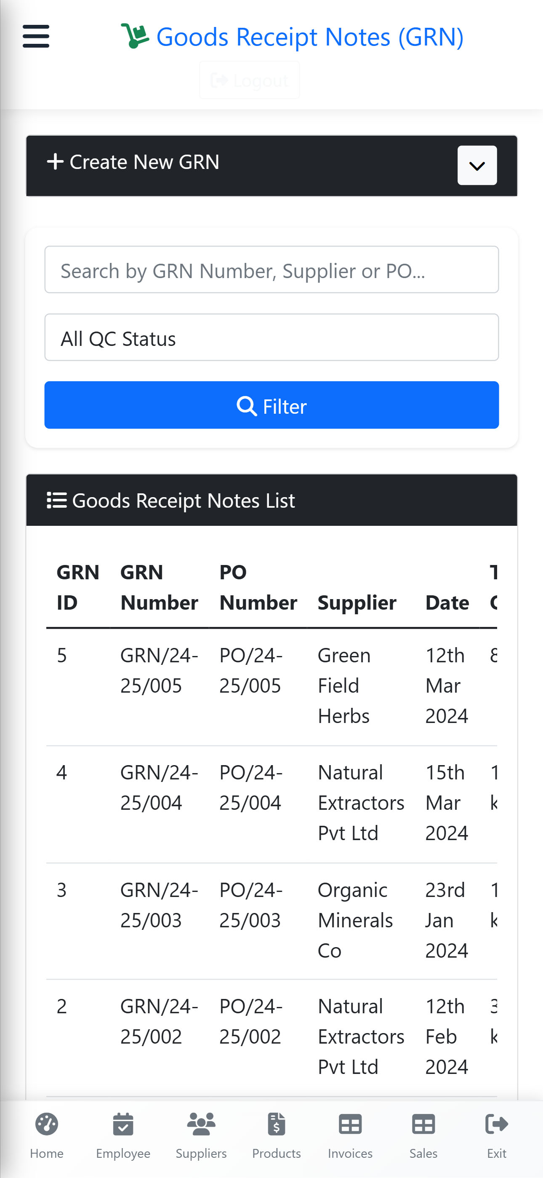Click the blue Filter button
This screenshot has width=543, height=1178.
coord(271,405)
